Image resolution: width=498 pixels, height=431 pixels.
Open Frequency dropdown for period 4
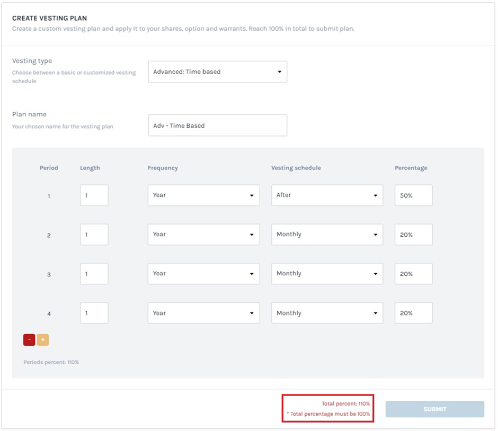click(203, 313)
